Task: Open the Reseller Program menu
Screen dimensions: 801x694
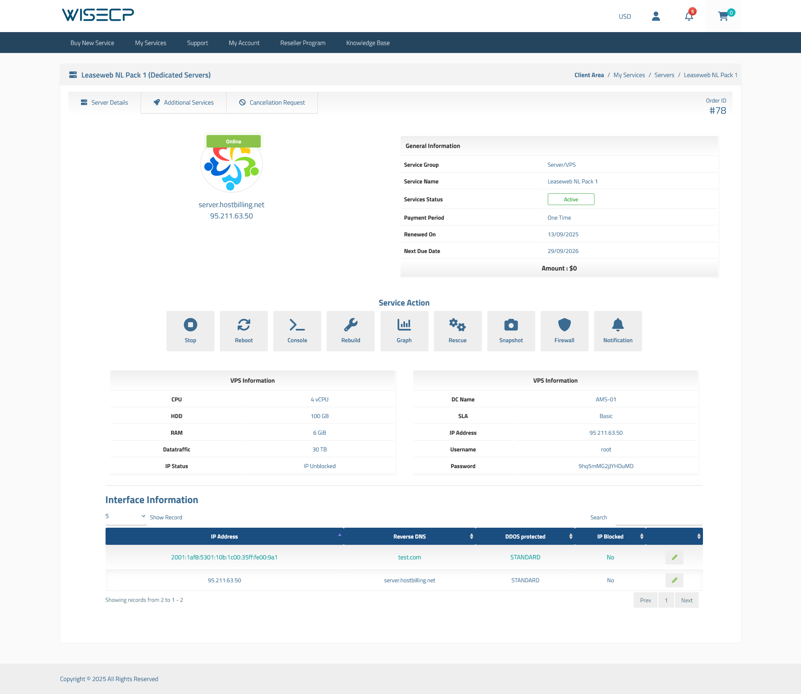Action: [303, 43]
